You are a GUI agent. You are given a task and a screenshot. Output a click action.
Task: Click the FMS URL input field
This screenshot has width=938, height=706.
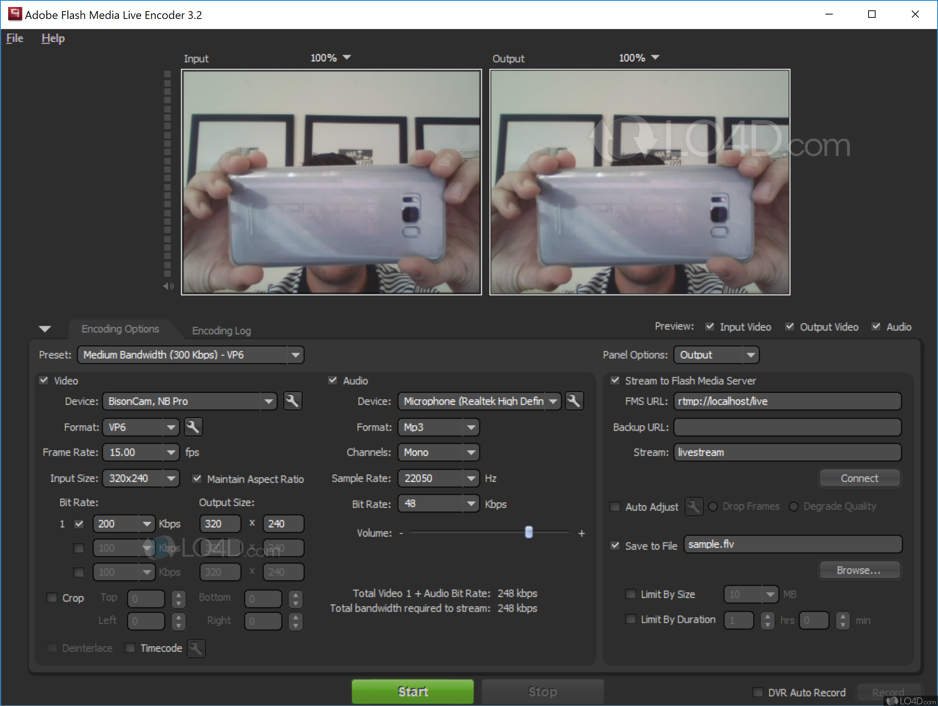click(x=787, y=401)
